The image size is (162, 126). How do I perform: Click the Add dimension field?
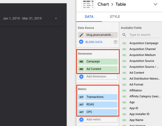coord(98,77)
